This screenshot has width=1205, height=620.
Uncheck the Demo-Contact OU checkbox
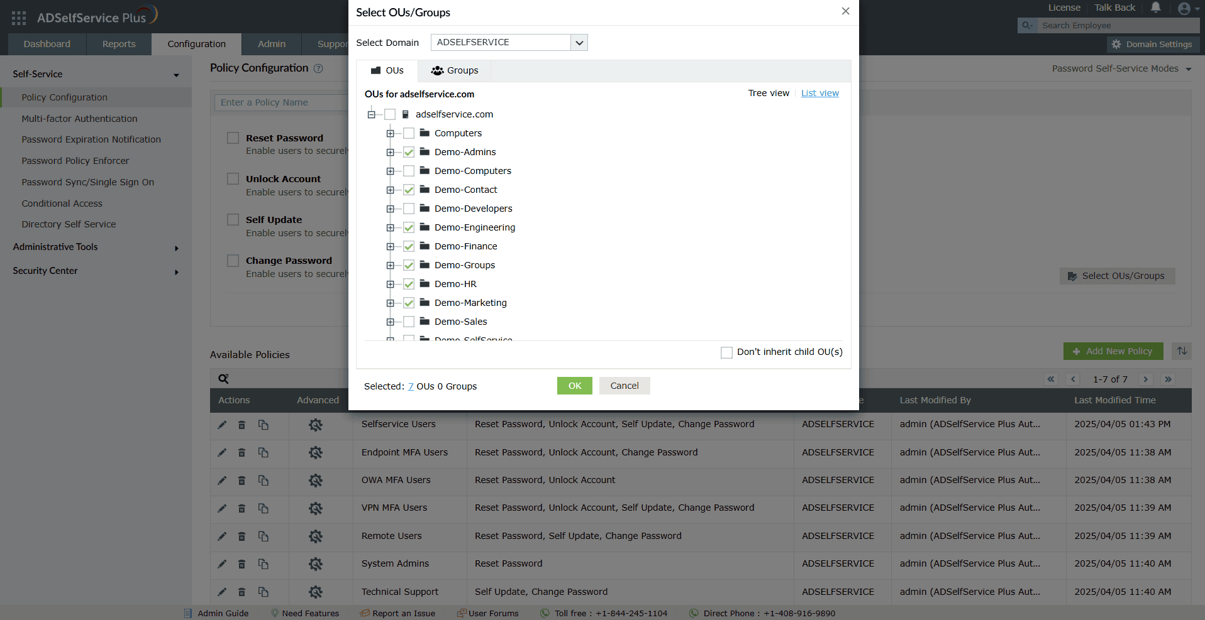pyautogui.click(x=409, y=190)
